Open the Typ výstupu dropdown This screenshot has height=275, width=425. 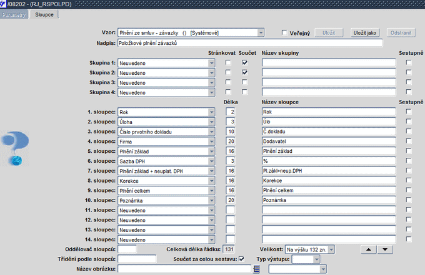[x=316, y=259]
